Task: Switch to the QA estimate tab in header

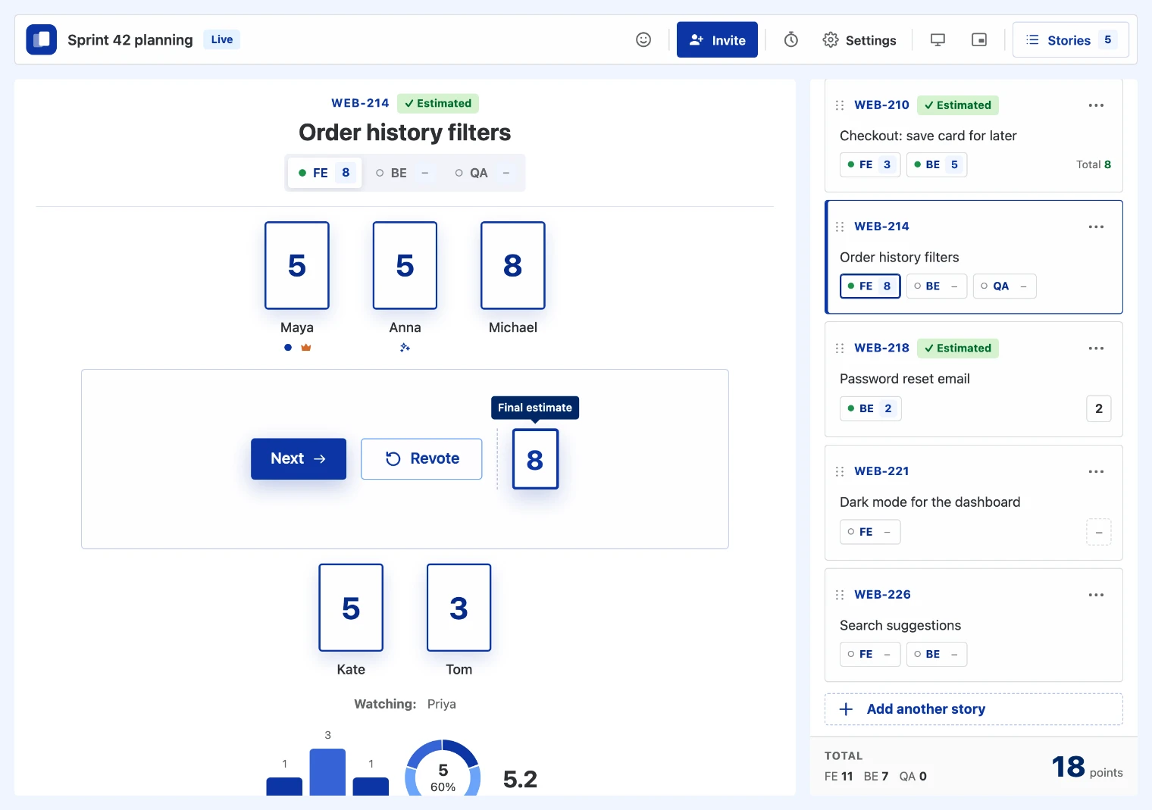Action: tap(482, 173)
